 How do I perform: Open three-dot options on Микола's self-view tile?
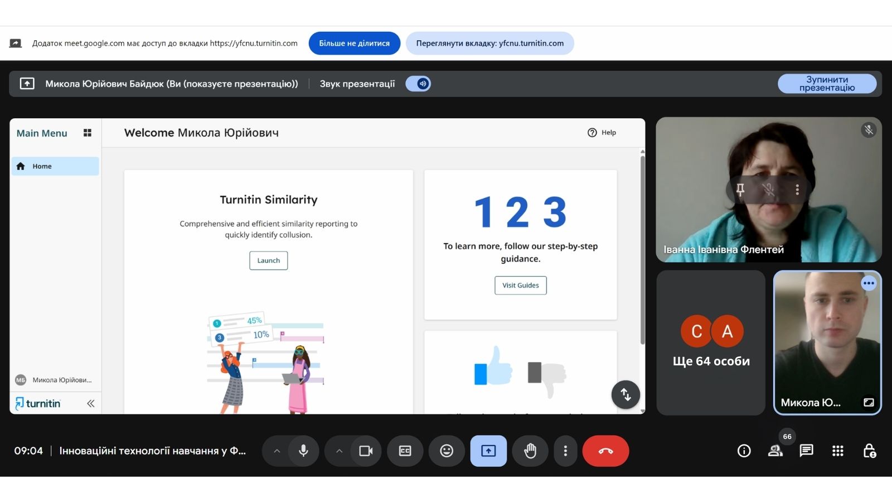pos(869,283)
